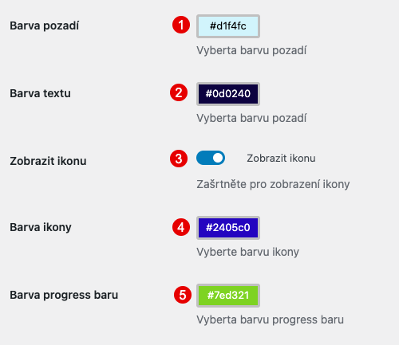Click the red number 5 badge

[x=183, y=295]
